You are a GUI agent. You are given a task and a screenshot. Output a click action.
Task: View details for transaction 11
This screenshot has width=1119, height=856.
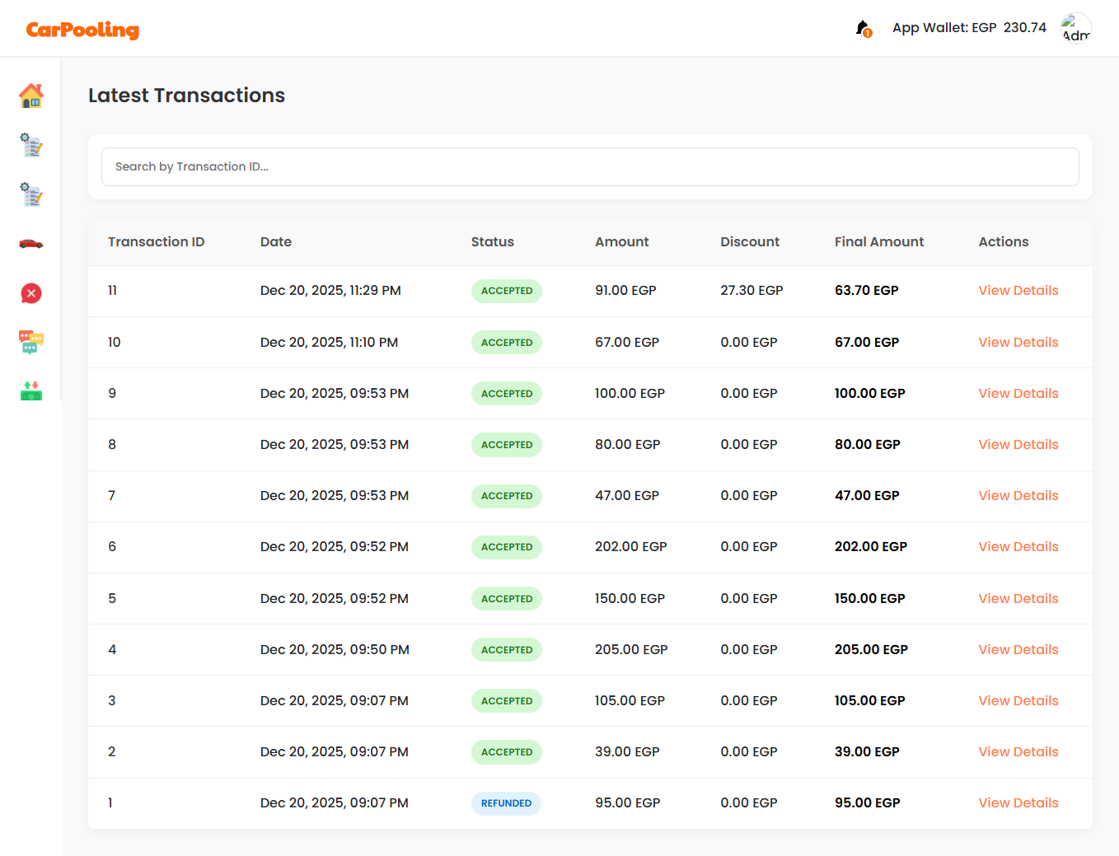(1018, 291)
